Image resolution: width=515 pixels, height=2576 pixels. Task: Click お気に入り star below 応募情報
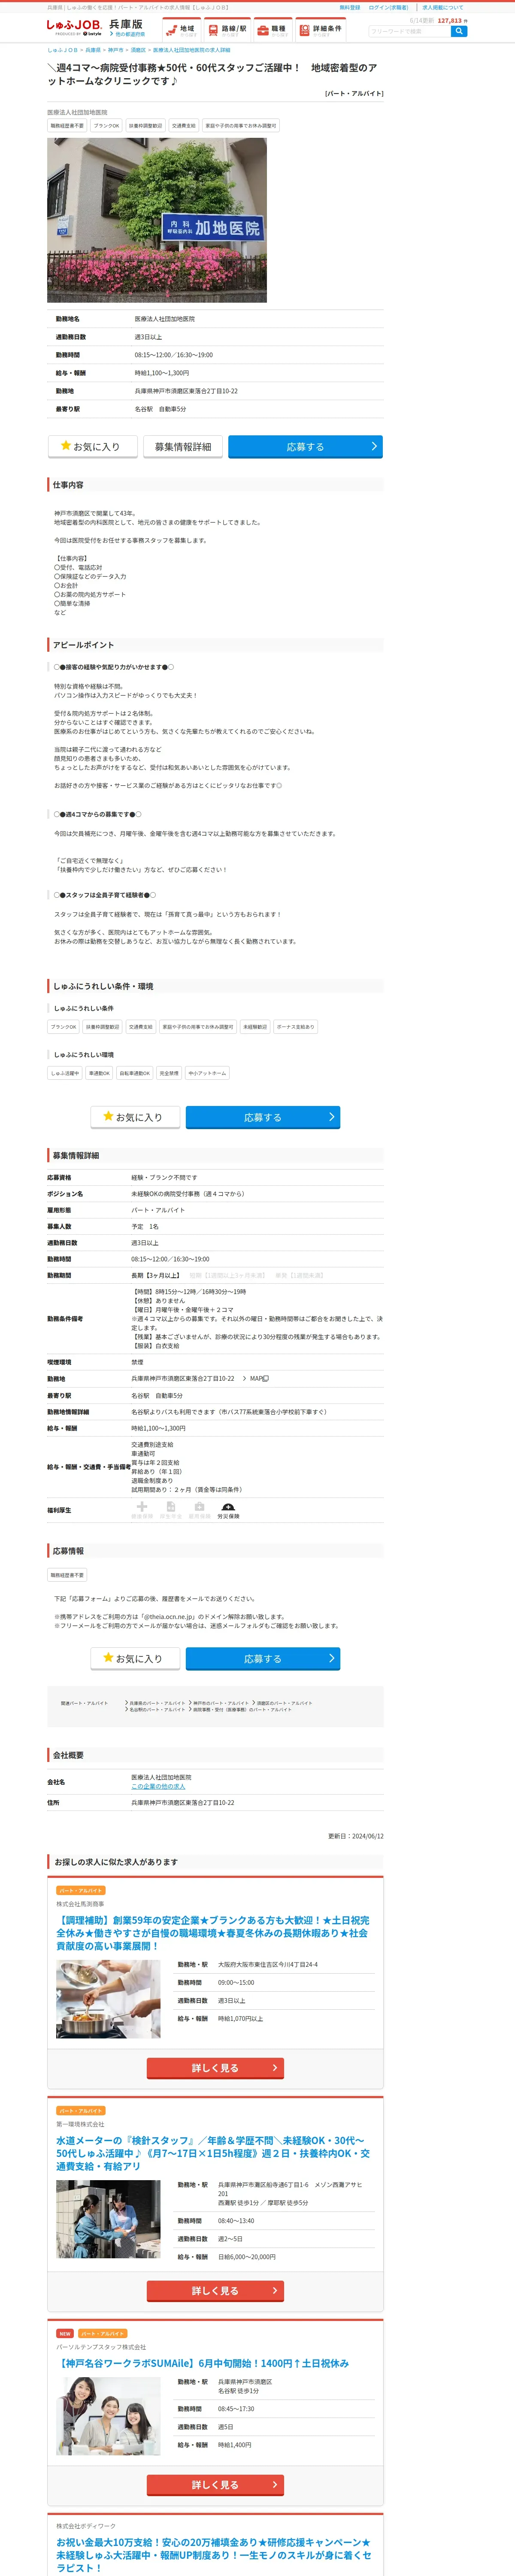(135, 1658)
